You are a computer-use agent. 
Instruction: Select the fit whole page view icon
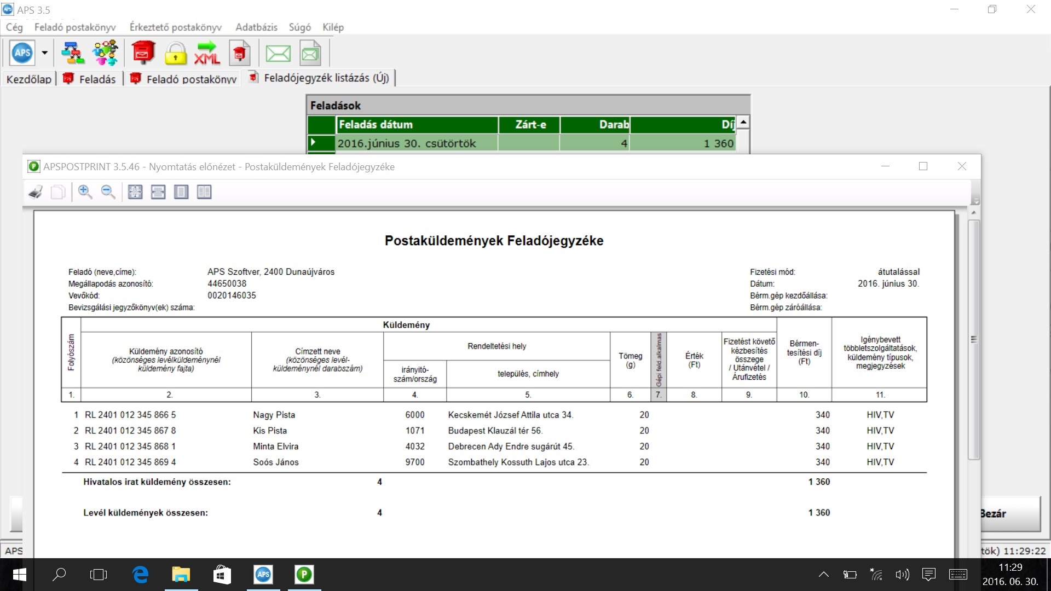pyautogui.click(x=135, y=192)
